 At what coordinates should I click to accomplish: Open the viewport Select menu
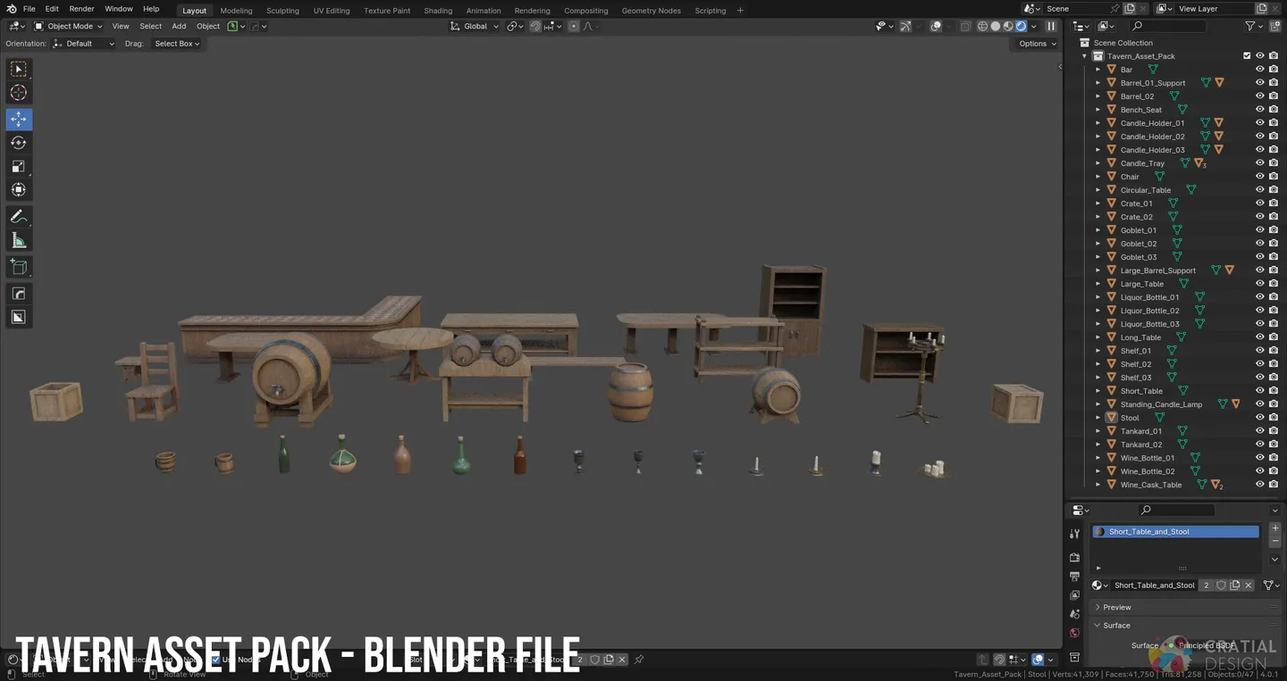(150, 26)
